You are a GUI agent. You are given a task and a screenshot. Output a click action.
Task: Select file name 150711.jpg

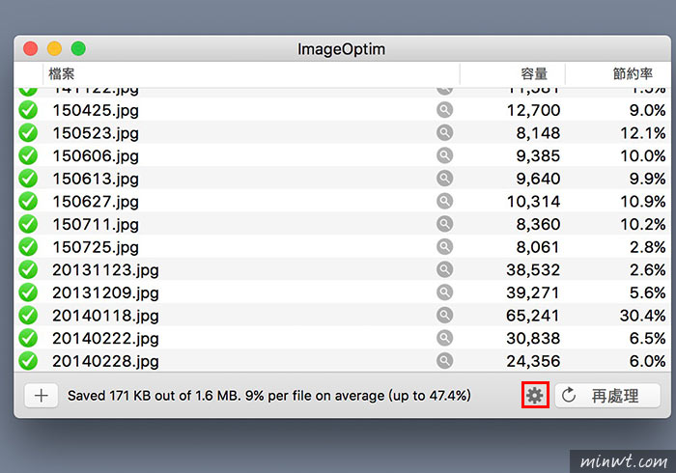click(x=96, y=225)
